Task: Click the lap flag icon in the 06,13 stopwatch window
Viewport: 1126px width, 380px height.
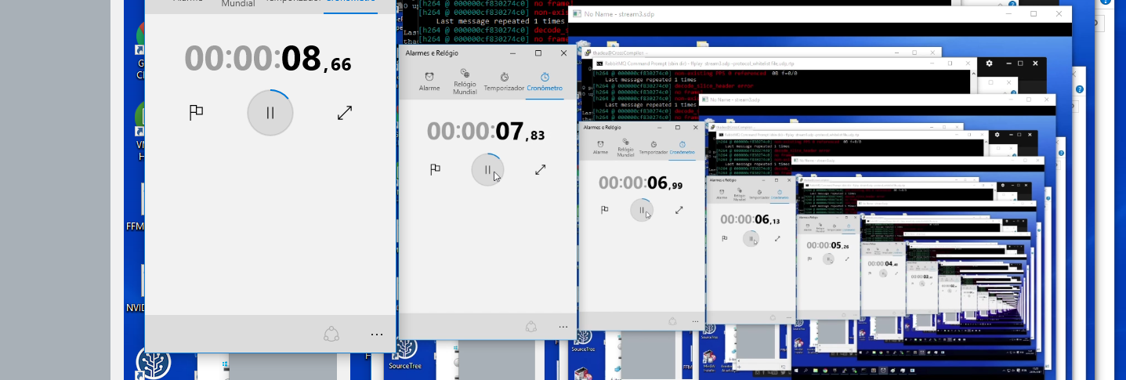Action: click(x=725, y=238)
